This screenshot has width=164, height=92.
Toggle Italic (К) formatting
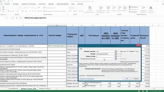[11, 11]
